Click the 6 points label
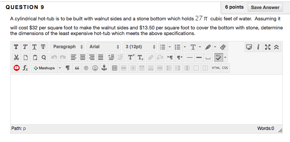The image size is (290, 142). pyautogui.click(x=234, y=7)
